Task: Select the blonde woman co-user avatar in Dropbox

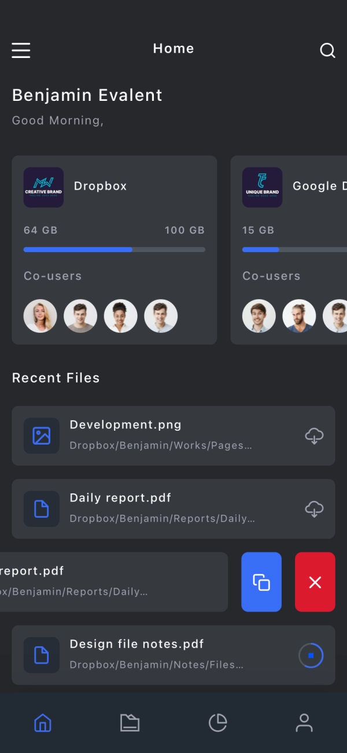Action: pos(40,316)
